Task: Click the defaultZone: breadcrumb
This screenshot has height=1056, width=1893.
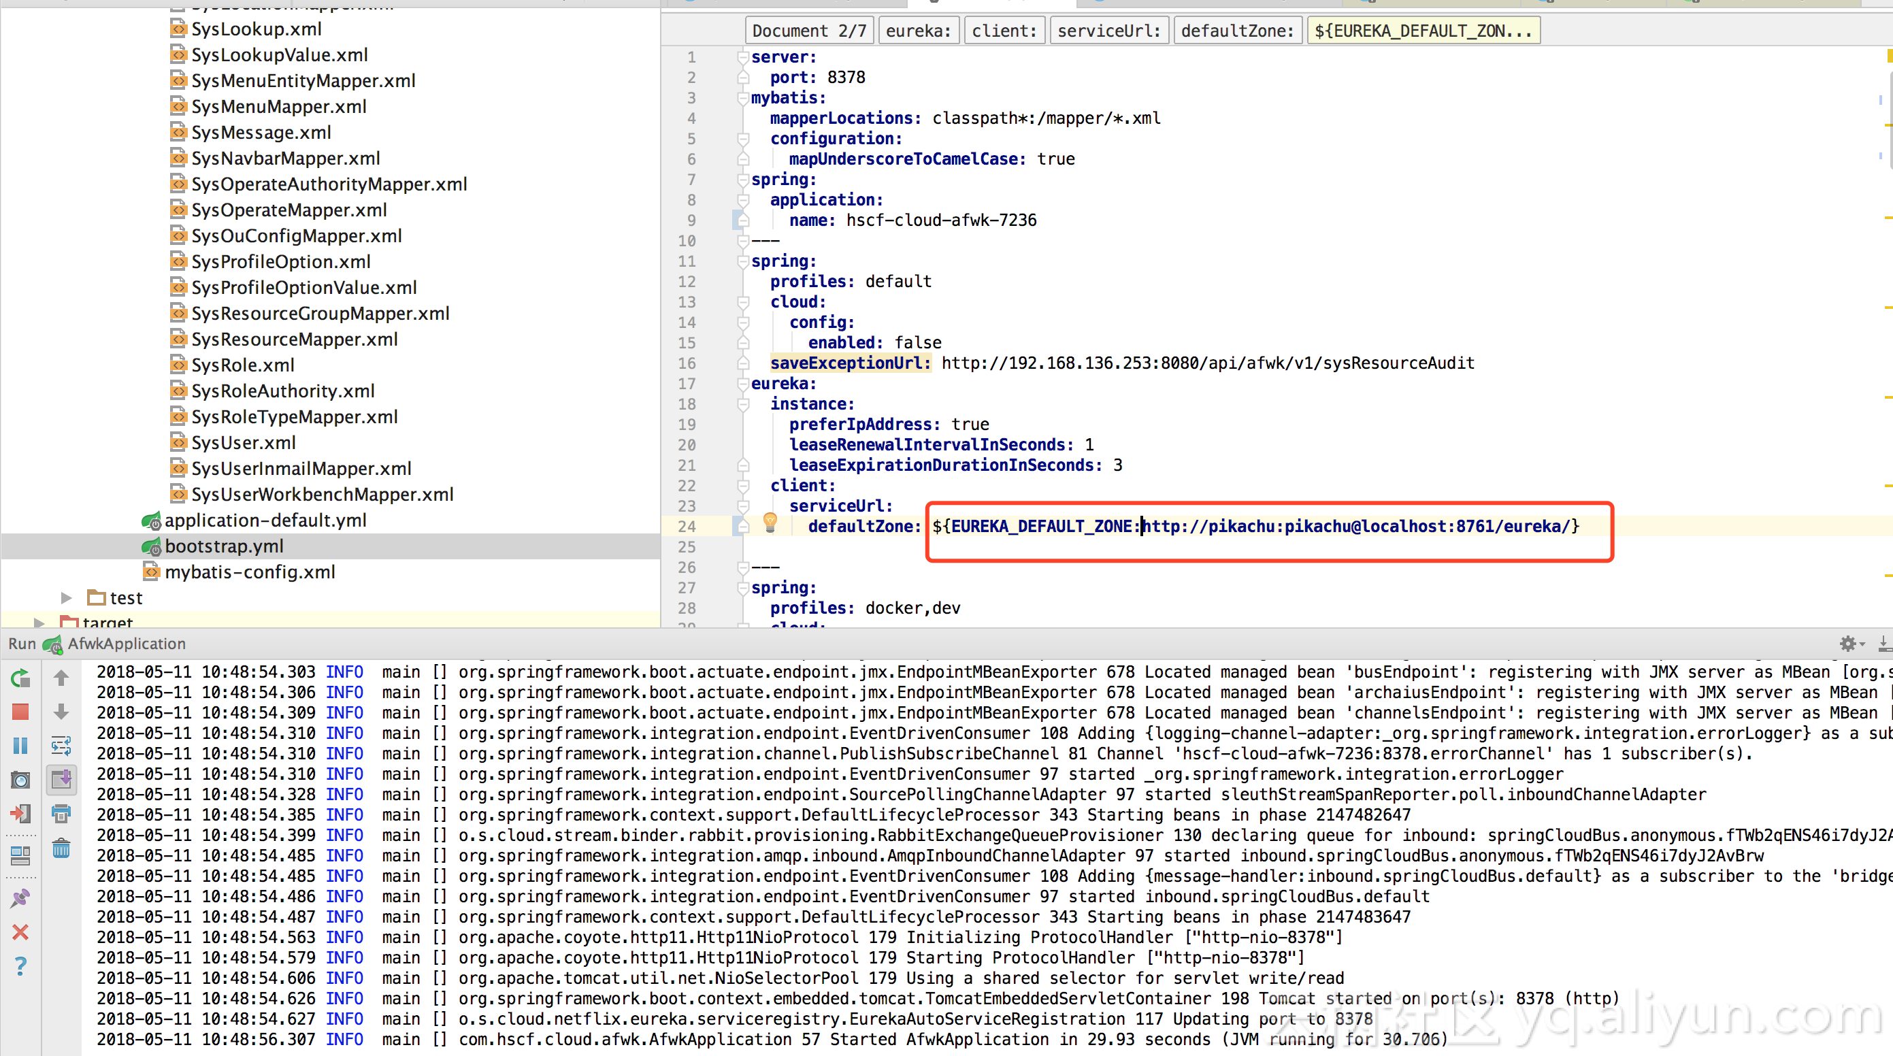Action: (x=1237, y=31)
